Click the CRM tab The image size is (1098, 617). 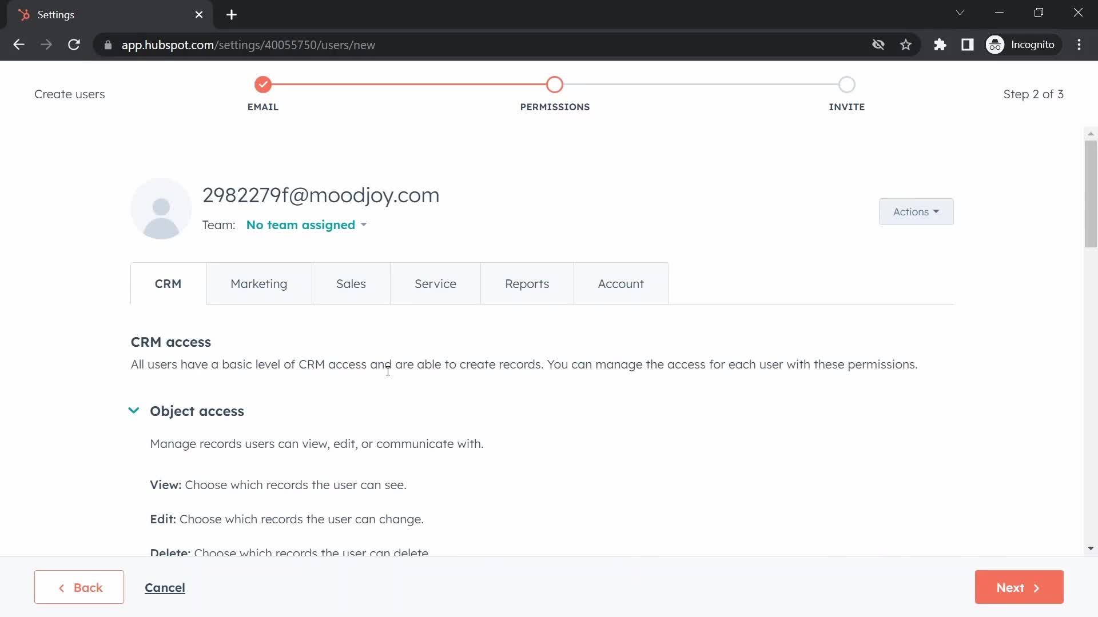(x=168, y=283)
